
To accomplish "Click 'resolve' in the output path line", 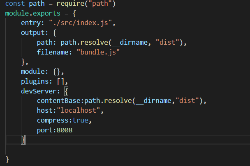I will tap(94, 43).
